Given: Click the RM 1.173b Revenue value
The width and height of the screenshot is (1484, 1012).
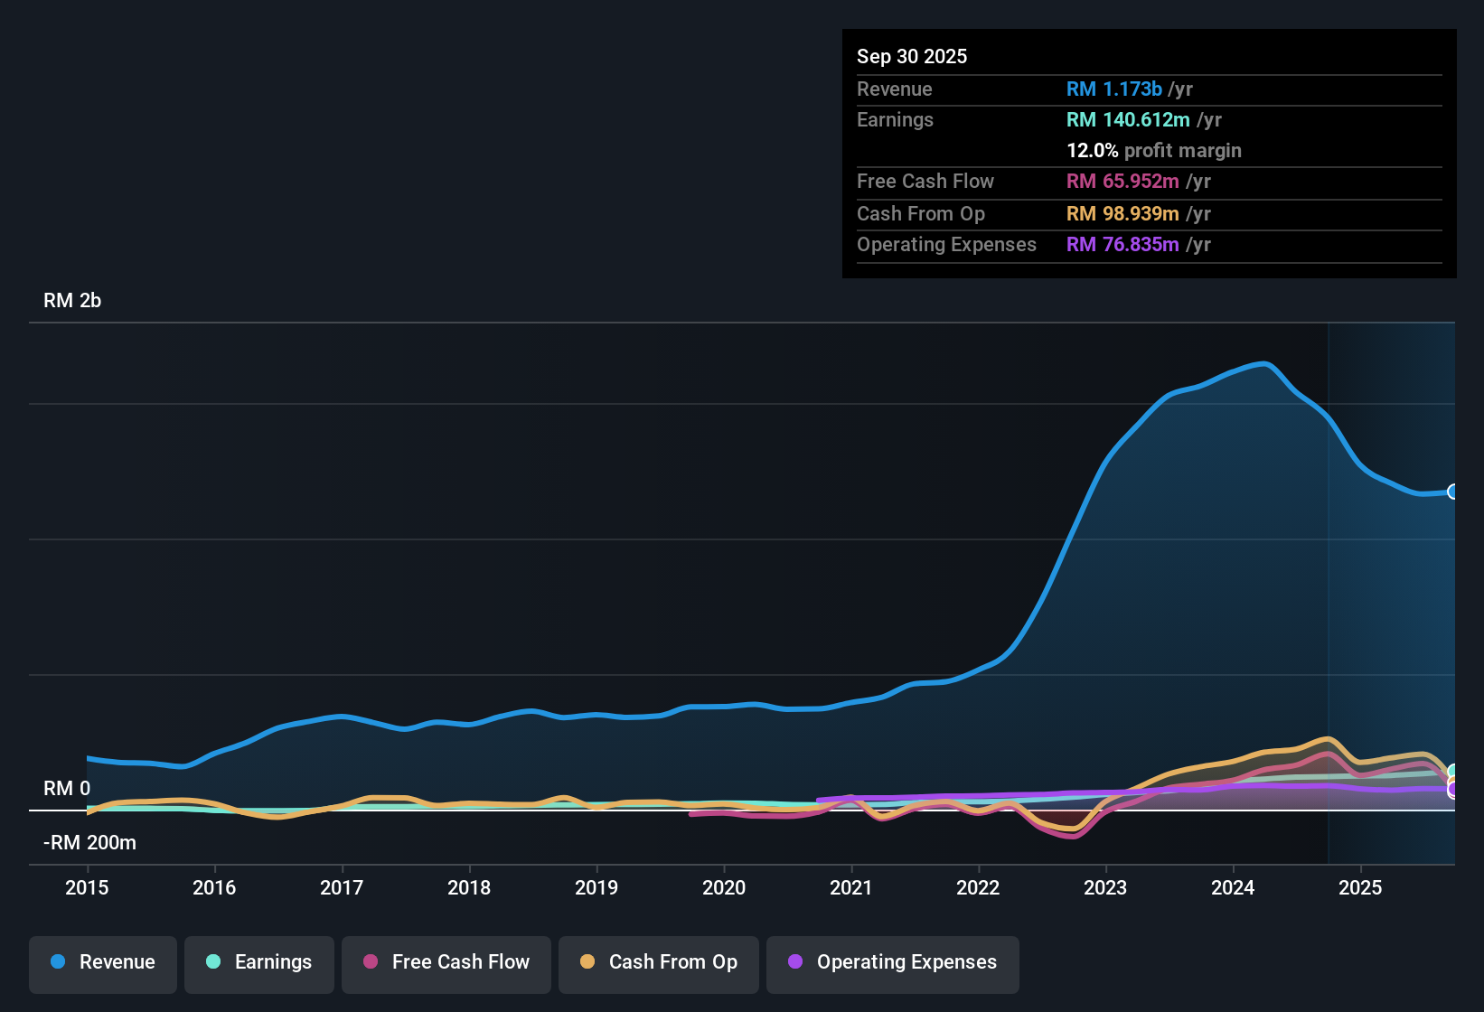Looking at the screenshot, I should [1114, 89].
